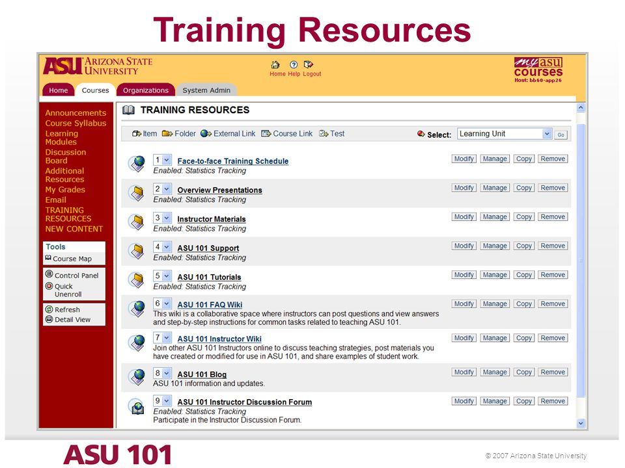Image resolution: width=625 pixels, height=468 pixels.
Task: Open position dropdown 2 for Overview Presentations
Action: [162, 189]
